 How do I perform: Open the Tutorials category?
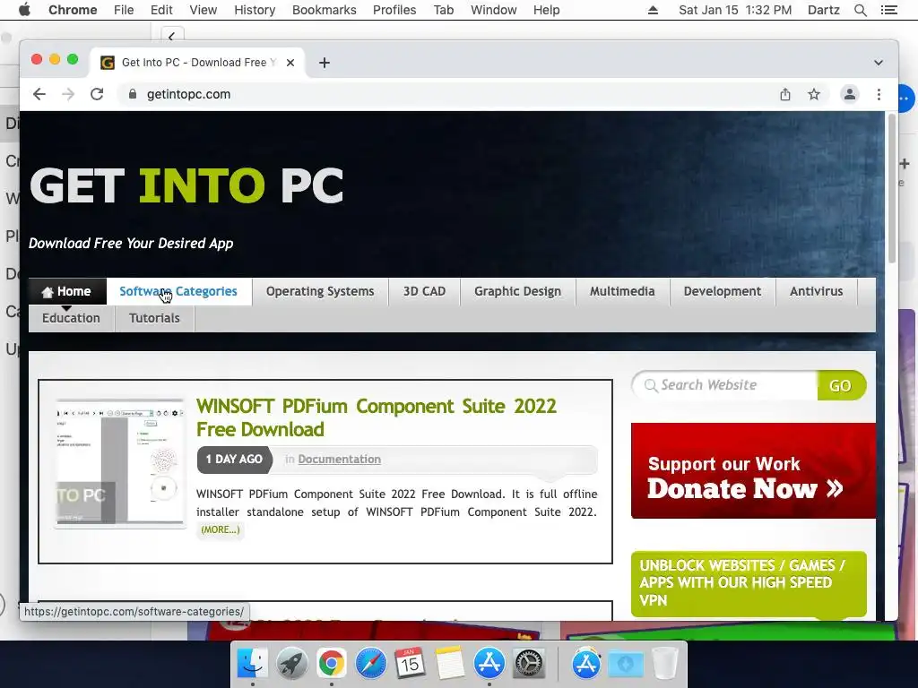click(154, 318)
